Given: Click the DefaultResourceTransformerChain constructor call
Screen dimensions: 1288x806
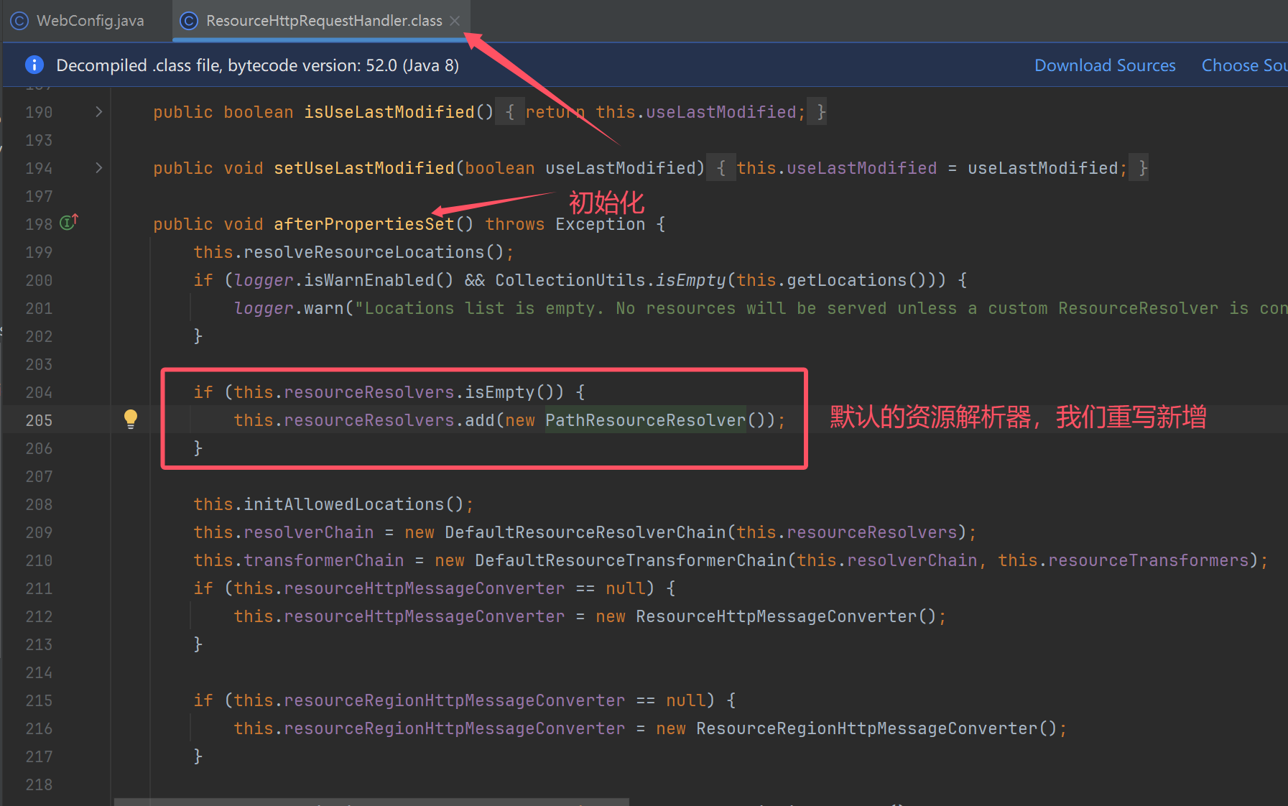Looking at the screenshot, I should click(631, 560).
